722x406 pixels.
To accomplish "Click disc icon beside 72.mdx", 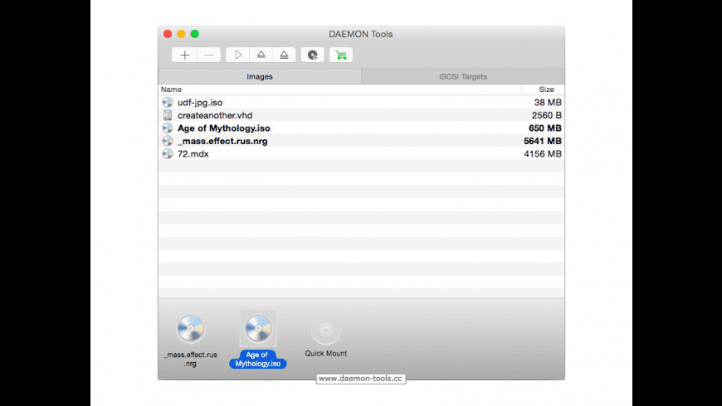I will (168, 153).
